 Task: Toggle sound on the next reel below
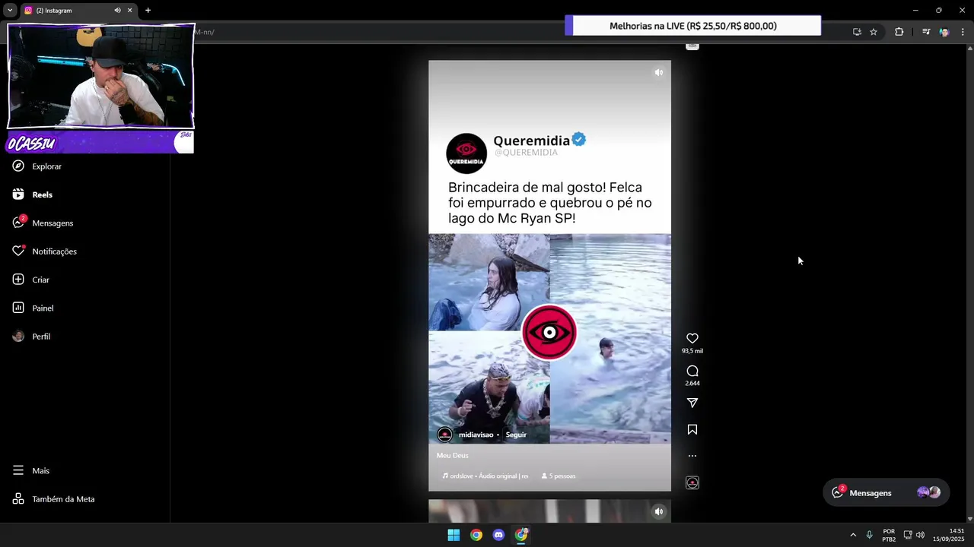659,511
